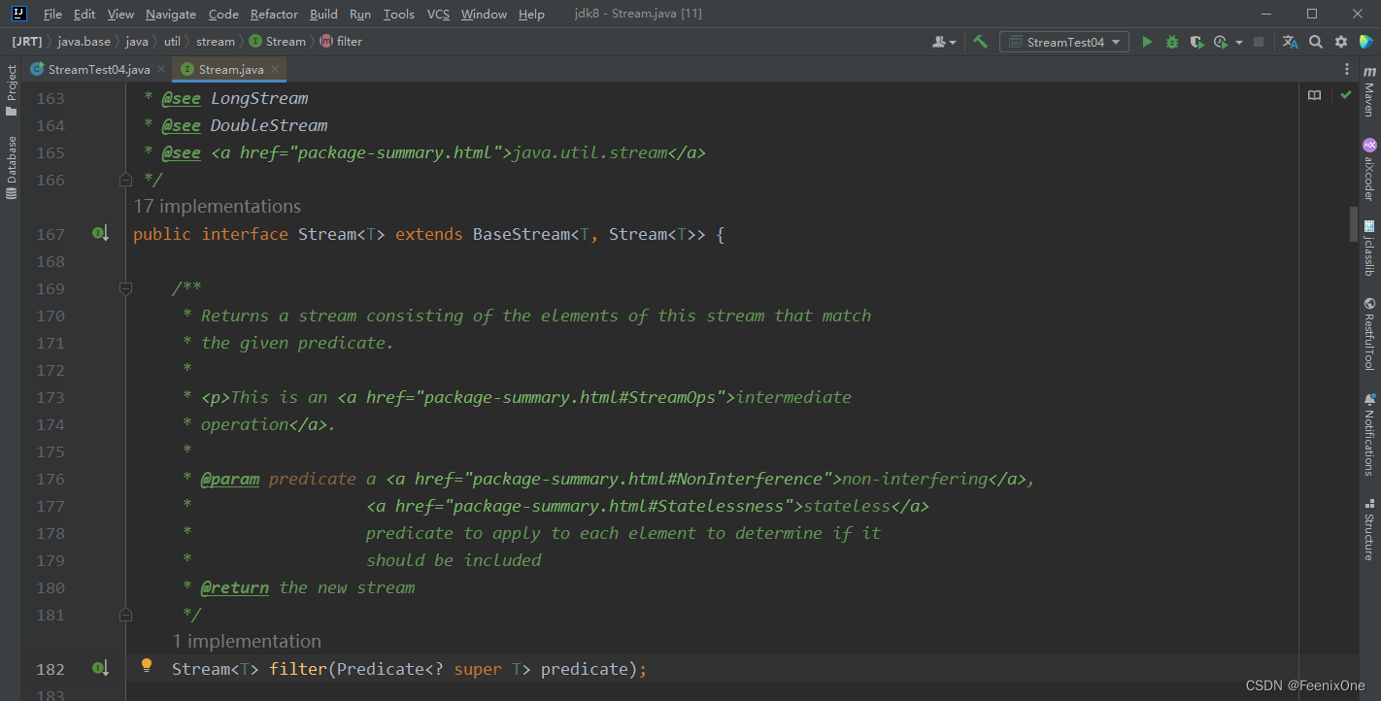The image size is (1381, 701).
Task: Click BaseStream in the interface declaration
Action: point(521,234)
